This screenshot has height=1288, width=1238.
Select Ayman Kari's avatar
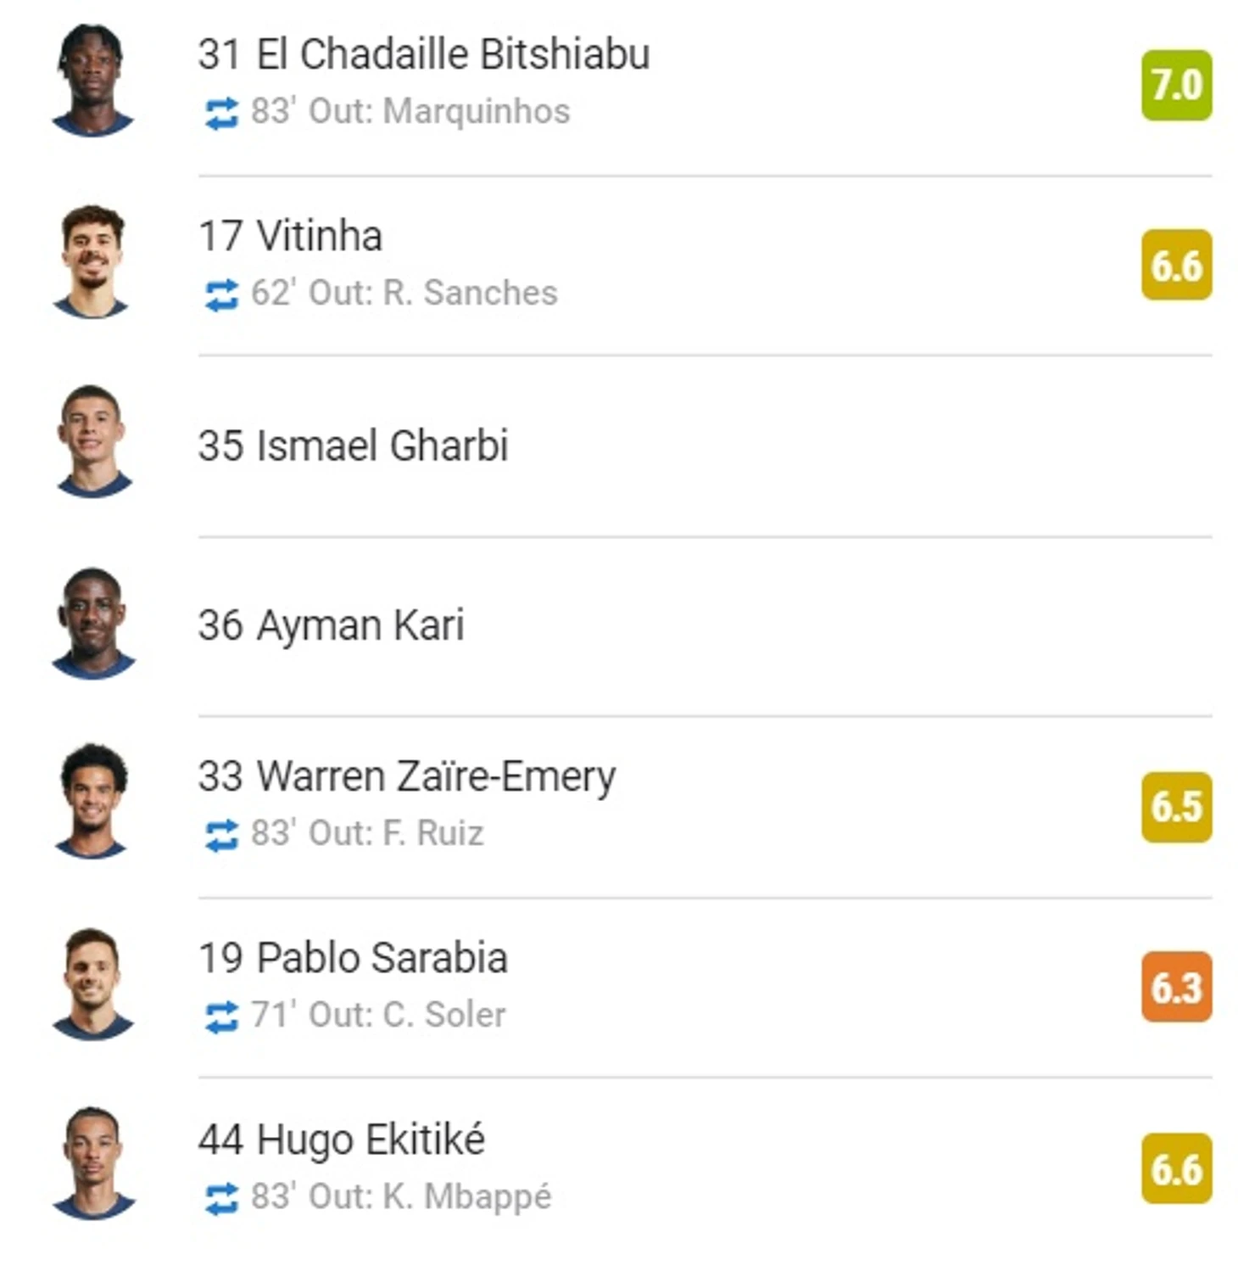pyautogui.click(x=92, y=623)
